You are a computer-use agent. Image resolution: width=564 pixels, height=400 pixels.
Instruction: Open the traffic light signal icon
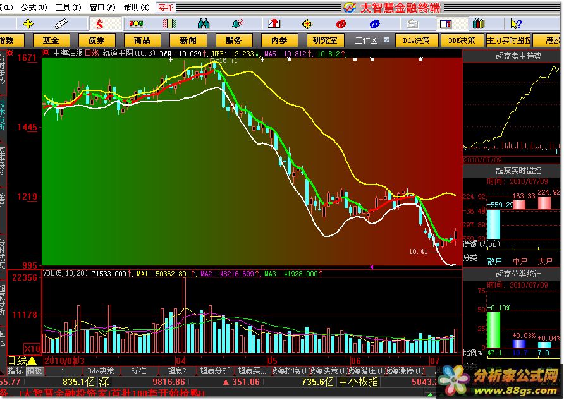click(136, 24)
